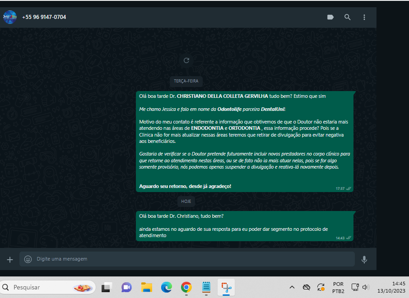Open the contact profile picture
Image resolution: width=409 pixels, height=298 pixels.
pyautogui.click(x=9, y=17)
